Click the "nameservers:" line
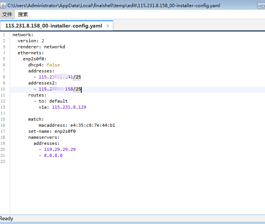The width and height of the screenshot is (265, 224). pyautogui.click(x=44, y=137)
